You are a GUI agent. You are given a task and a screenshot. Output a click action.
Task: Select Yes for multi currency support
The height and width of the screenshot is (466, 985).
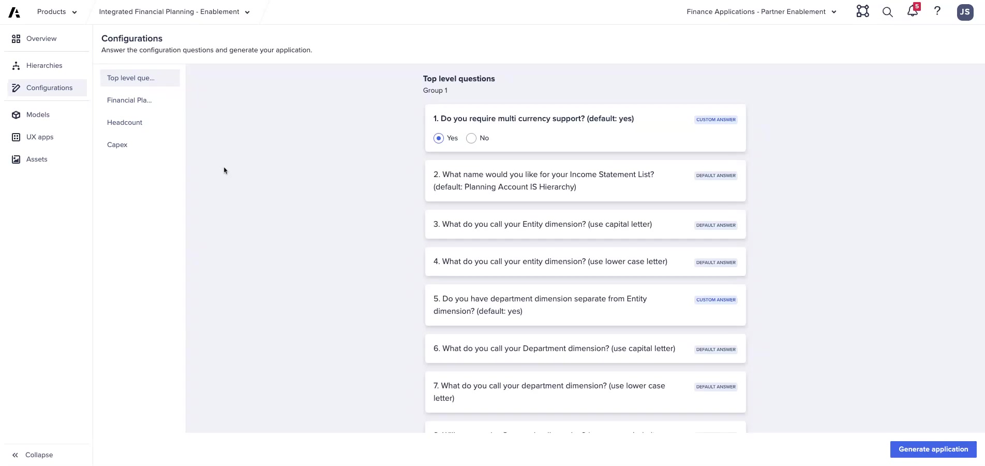438,138
